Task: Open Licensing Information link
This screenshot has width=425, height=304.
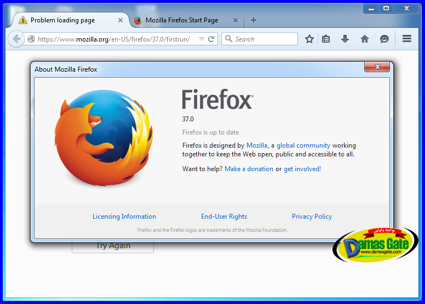Action: (124, 217)
